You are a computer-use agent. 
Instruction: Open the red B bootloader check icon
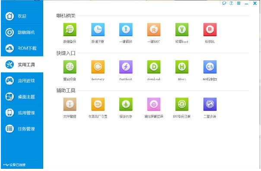click(x=210, y=30)
